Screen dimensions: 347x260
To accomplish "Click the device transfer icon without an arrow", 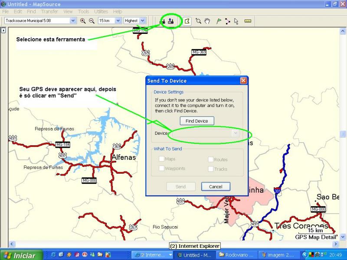I will tap(163, 21).
